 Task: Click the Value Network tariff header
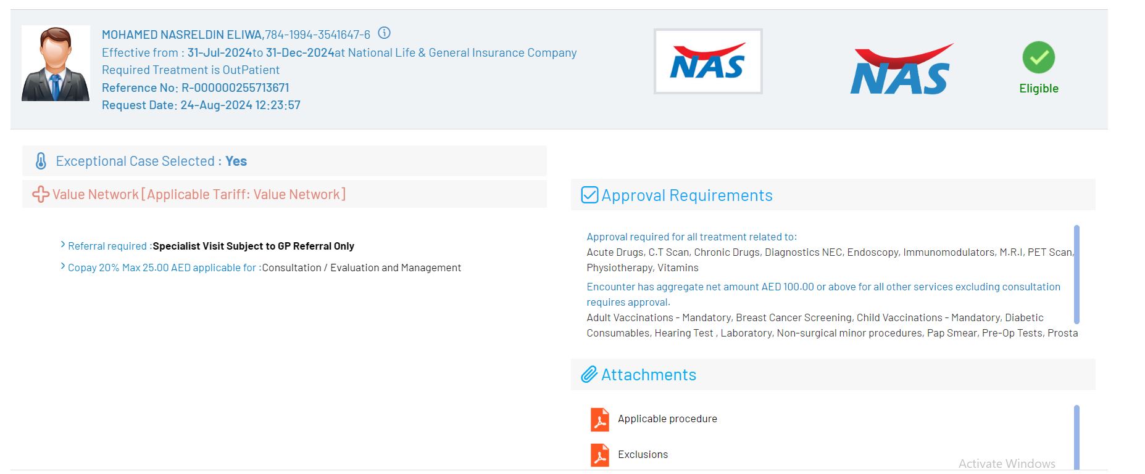tap(199, 195)
